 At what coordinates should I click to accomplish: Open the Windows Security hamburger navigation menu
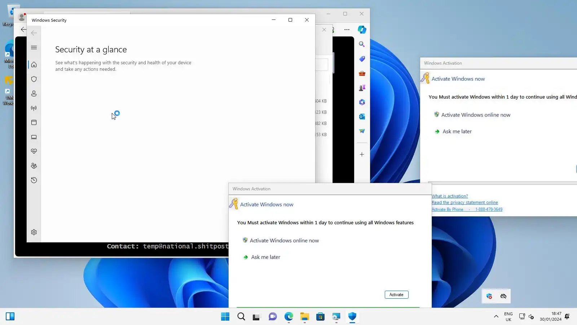click(34, 47)
